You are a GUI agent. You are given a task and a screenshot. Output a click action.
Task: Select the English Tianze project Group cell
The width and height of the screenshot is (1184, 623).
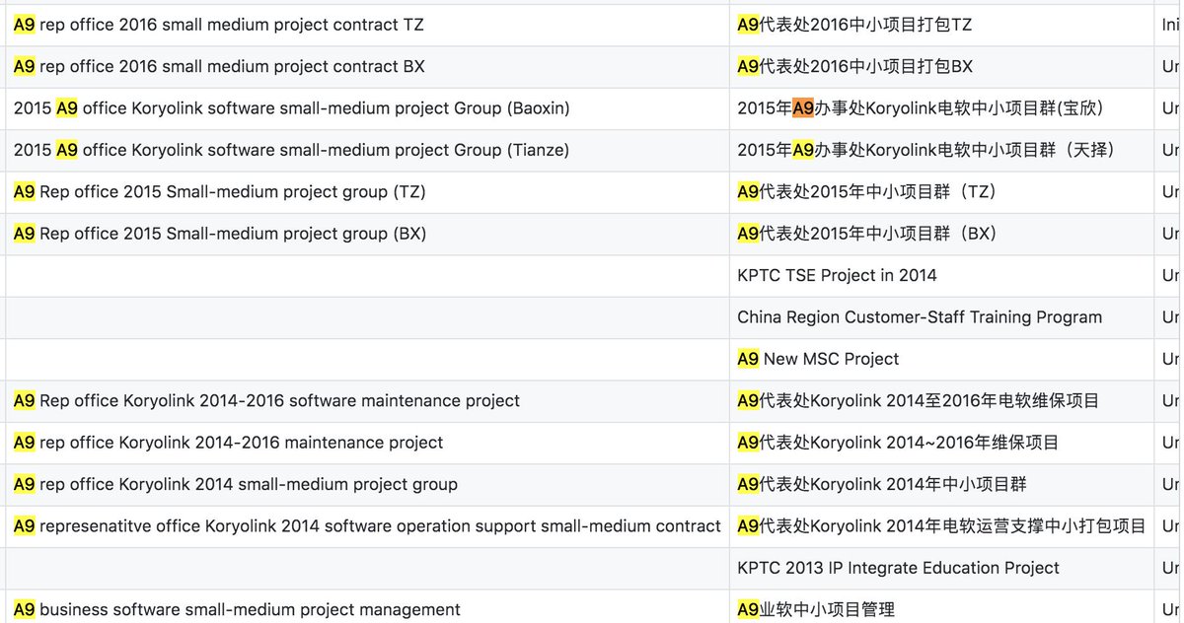(x=367, y=150)
